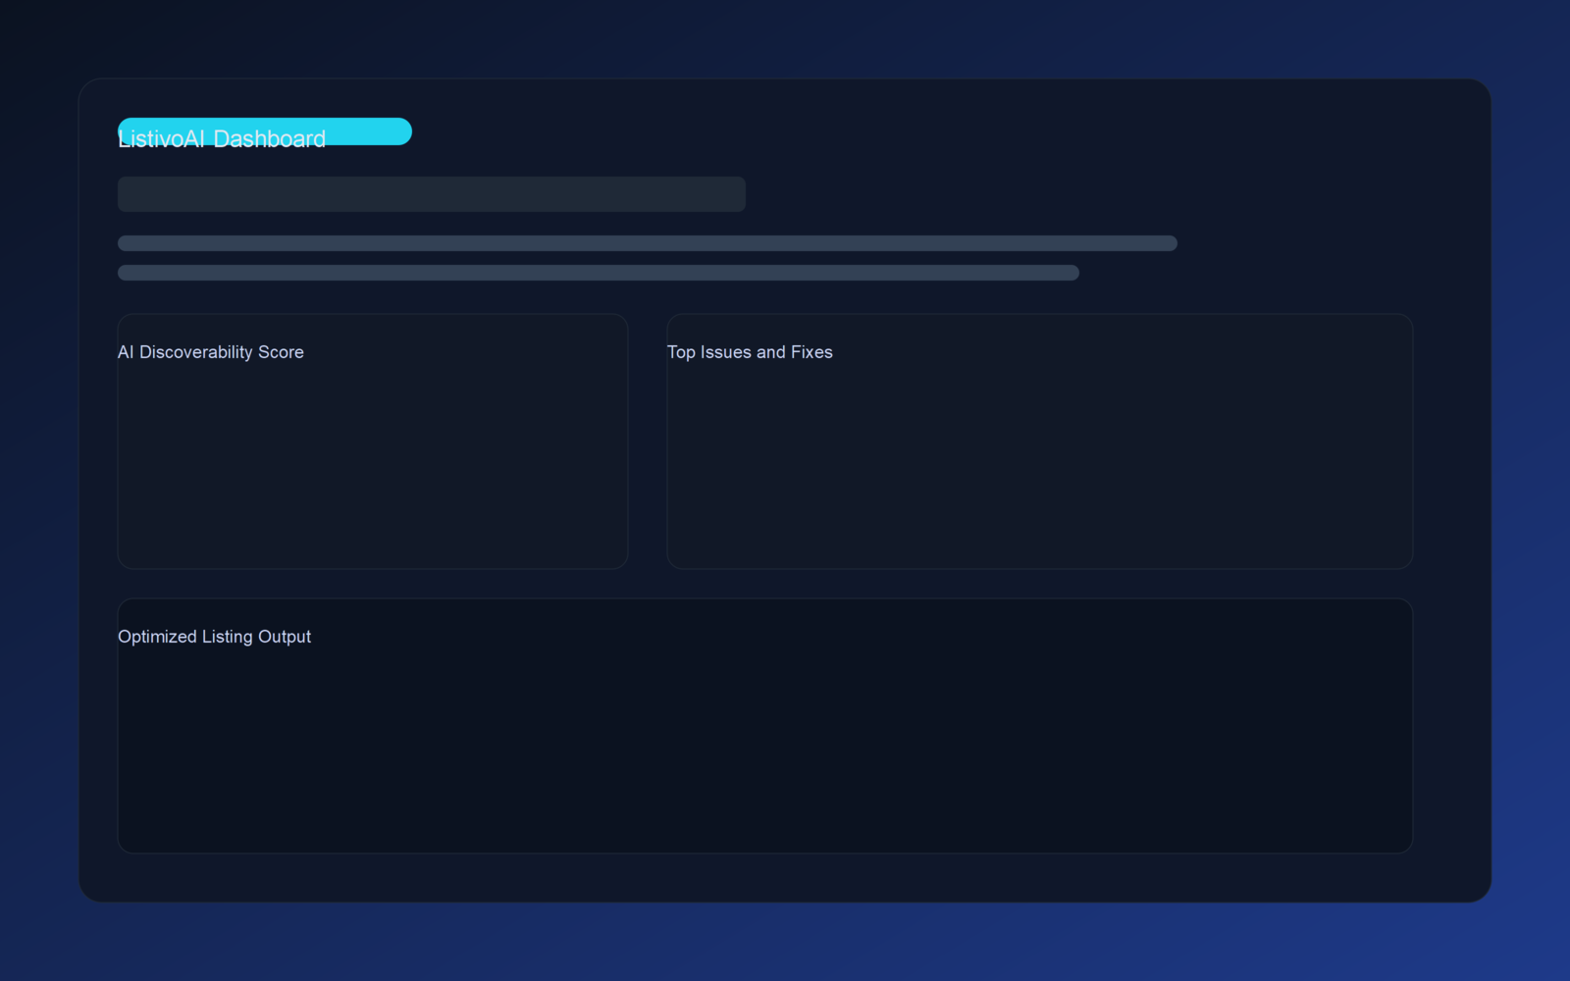
Task: Click the wide dark skeleton title bar
Action: 432,194
